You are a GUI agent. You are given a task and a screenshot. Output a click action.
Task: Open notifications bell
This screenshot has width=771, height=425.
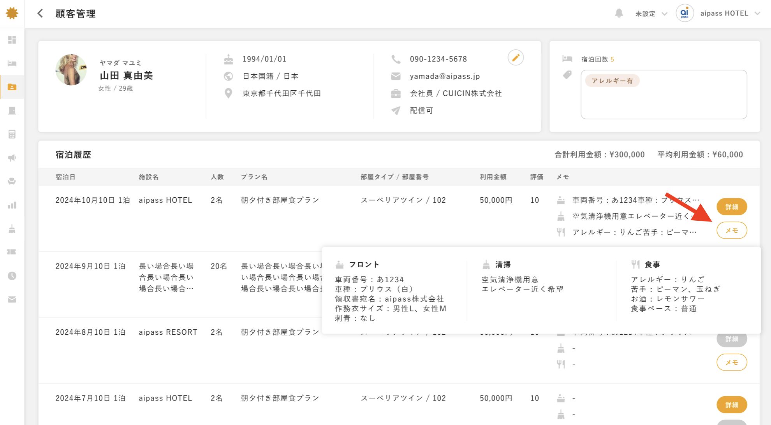point(619,13)
